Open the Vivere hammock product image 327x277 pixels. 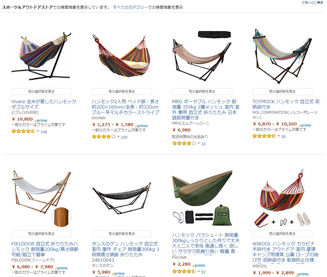click(41, 56)
